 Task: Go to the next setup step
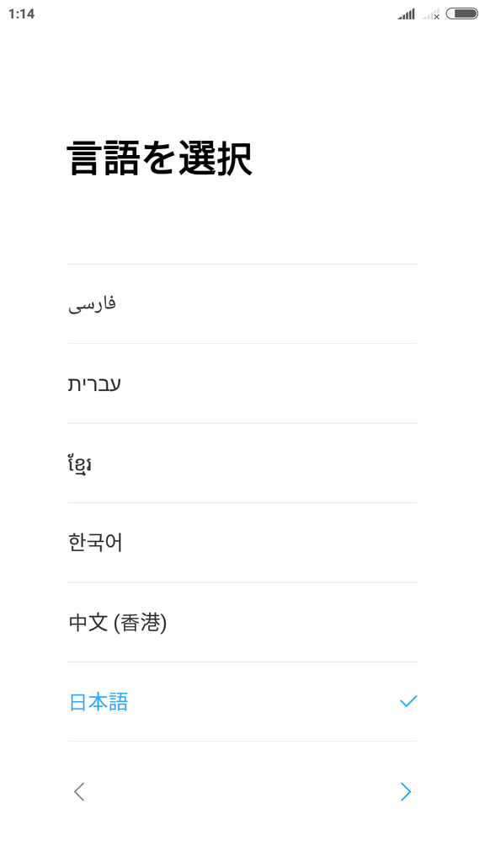pyautogui.click(x=406, y=791)
